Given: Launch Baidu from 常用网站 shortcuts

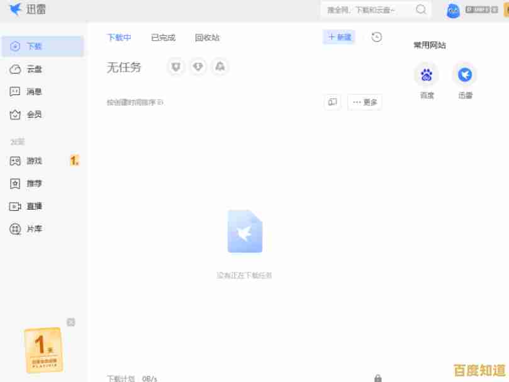Looking at the screenshot, I should (x=426, y=76).
